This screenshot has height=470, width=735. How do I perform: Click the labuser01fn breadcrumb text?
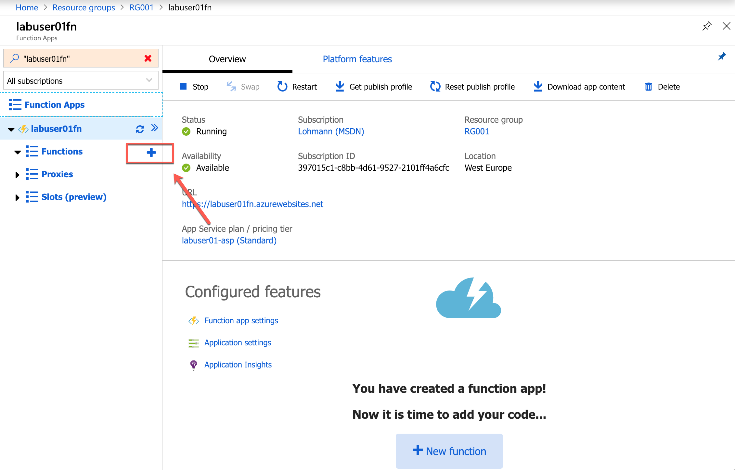point(190,7)
